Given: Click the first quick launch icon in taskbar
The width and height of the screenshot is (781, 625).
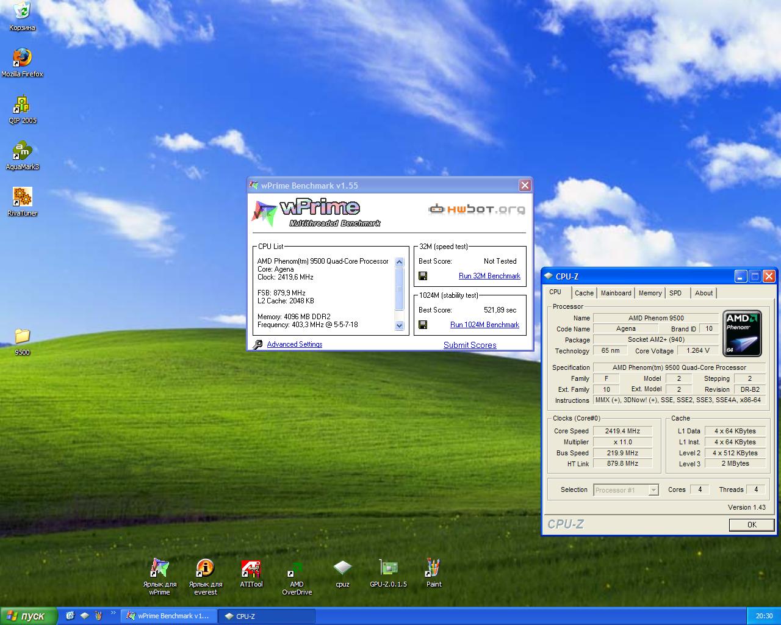Looking at the screenshot, I should click(70, 616).
